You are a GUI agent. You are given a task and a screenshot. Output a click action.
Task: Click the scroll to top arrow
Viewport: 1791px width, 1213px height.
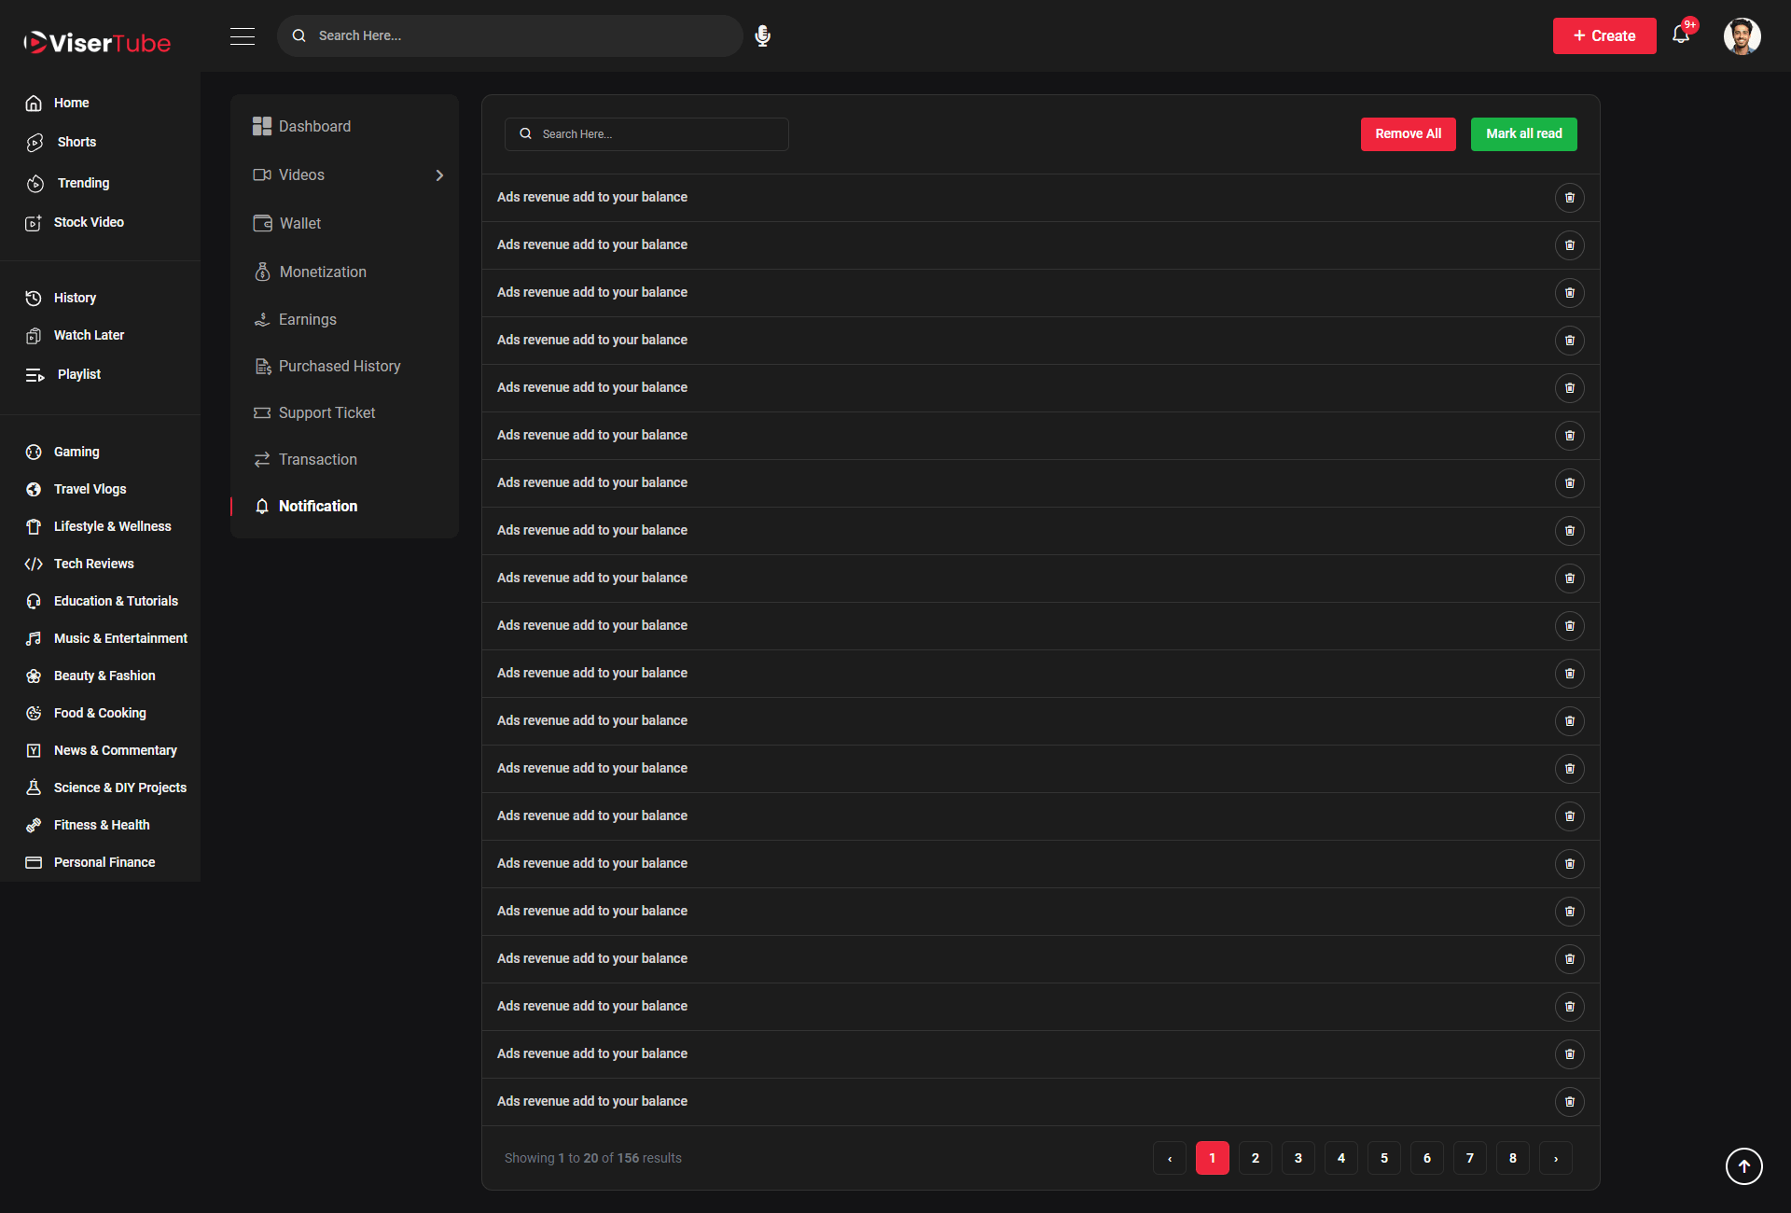1743,1166
